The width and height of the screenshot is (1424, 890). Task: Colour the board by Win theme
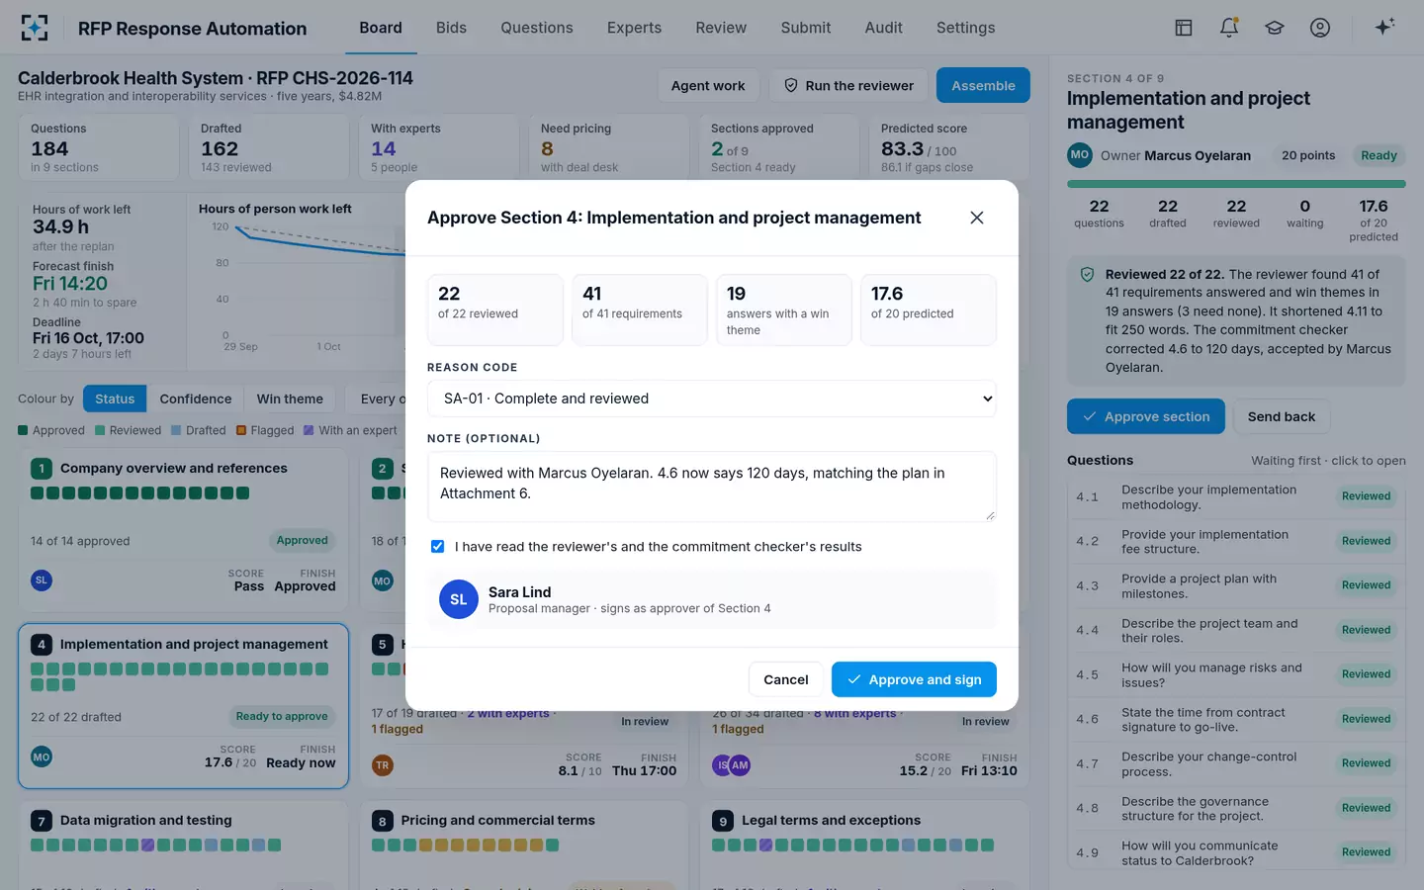[x=290, y=399]
